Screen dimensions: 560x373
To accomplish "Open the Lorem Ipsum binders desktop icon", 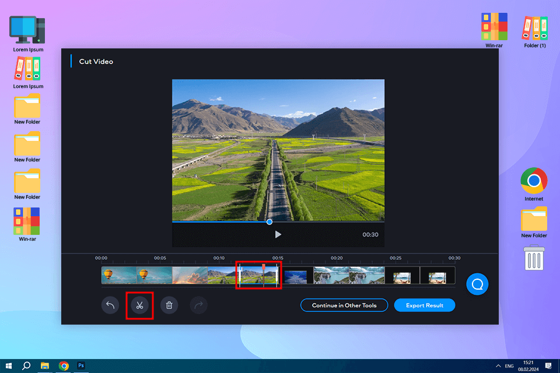I will click(x=28, y=73).
